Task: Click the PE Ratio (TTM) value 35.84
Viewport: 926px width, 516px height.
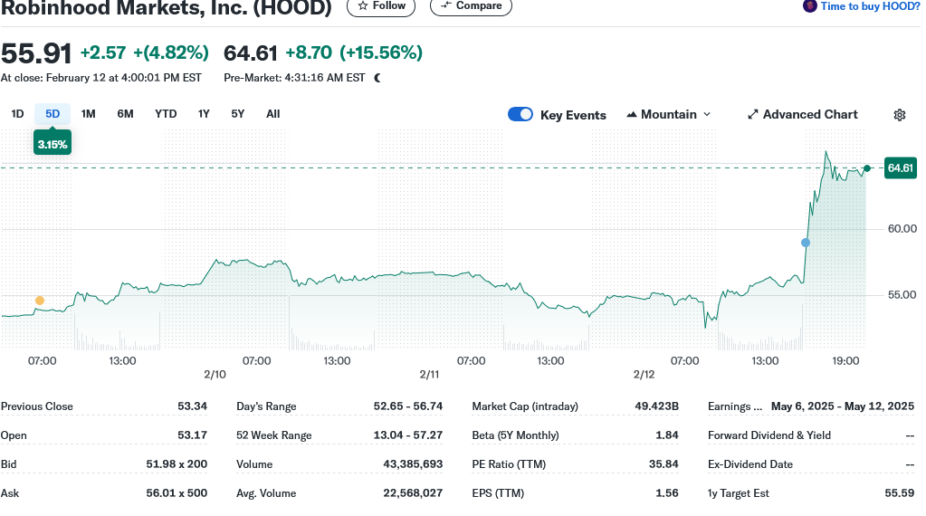Action: click(x=663, y=464)
